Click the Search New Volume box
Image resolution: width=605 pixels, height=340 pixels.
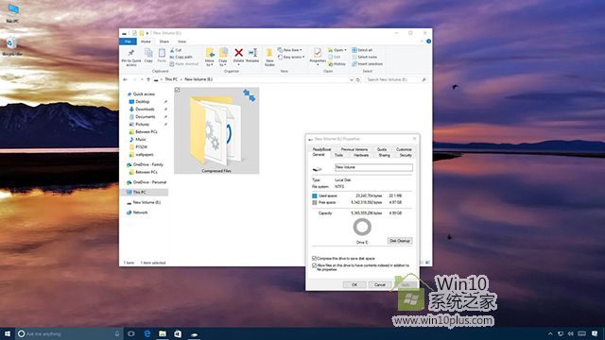(396, 79)
